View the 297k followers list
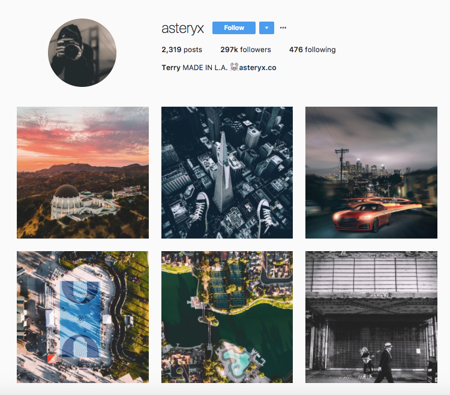The width and height of the screenshot is (450, 395). click(245, 50)
